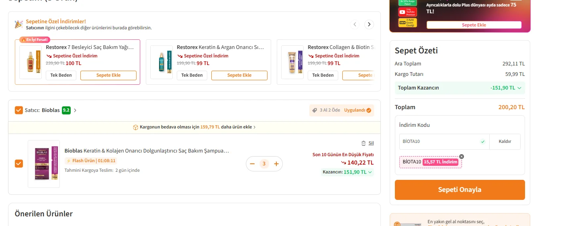Toggle the Bioblas shampoo product checkbox

coord(19,164)
